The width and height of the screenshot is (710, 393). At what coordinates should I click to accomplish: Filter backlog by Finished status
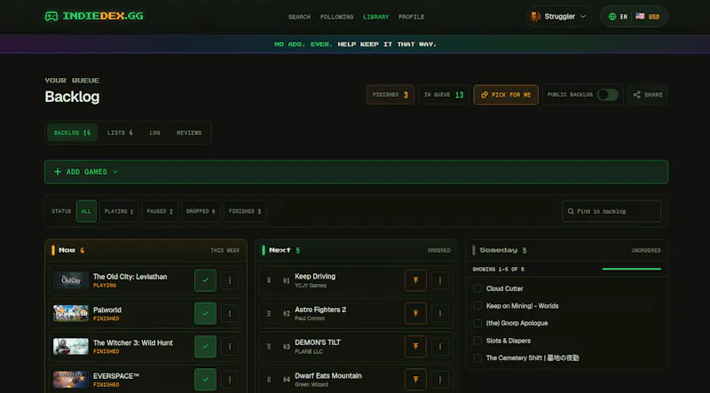point(245,211)
